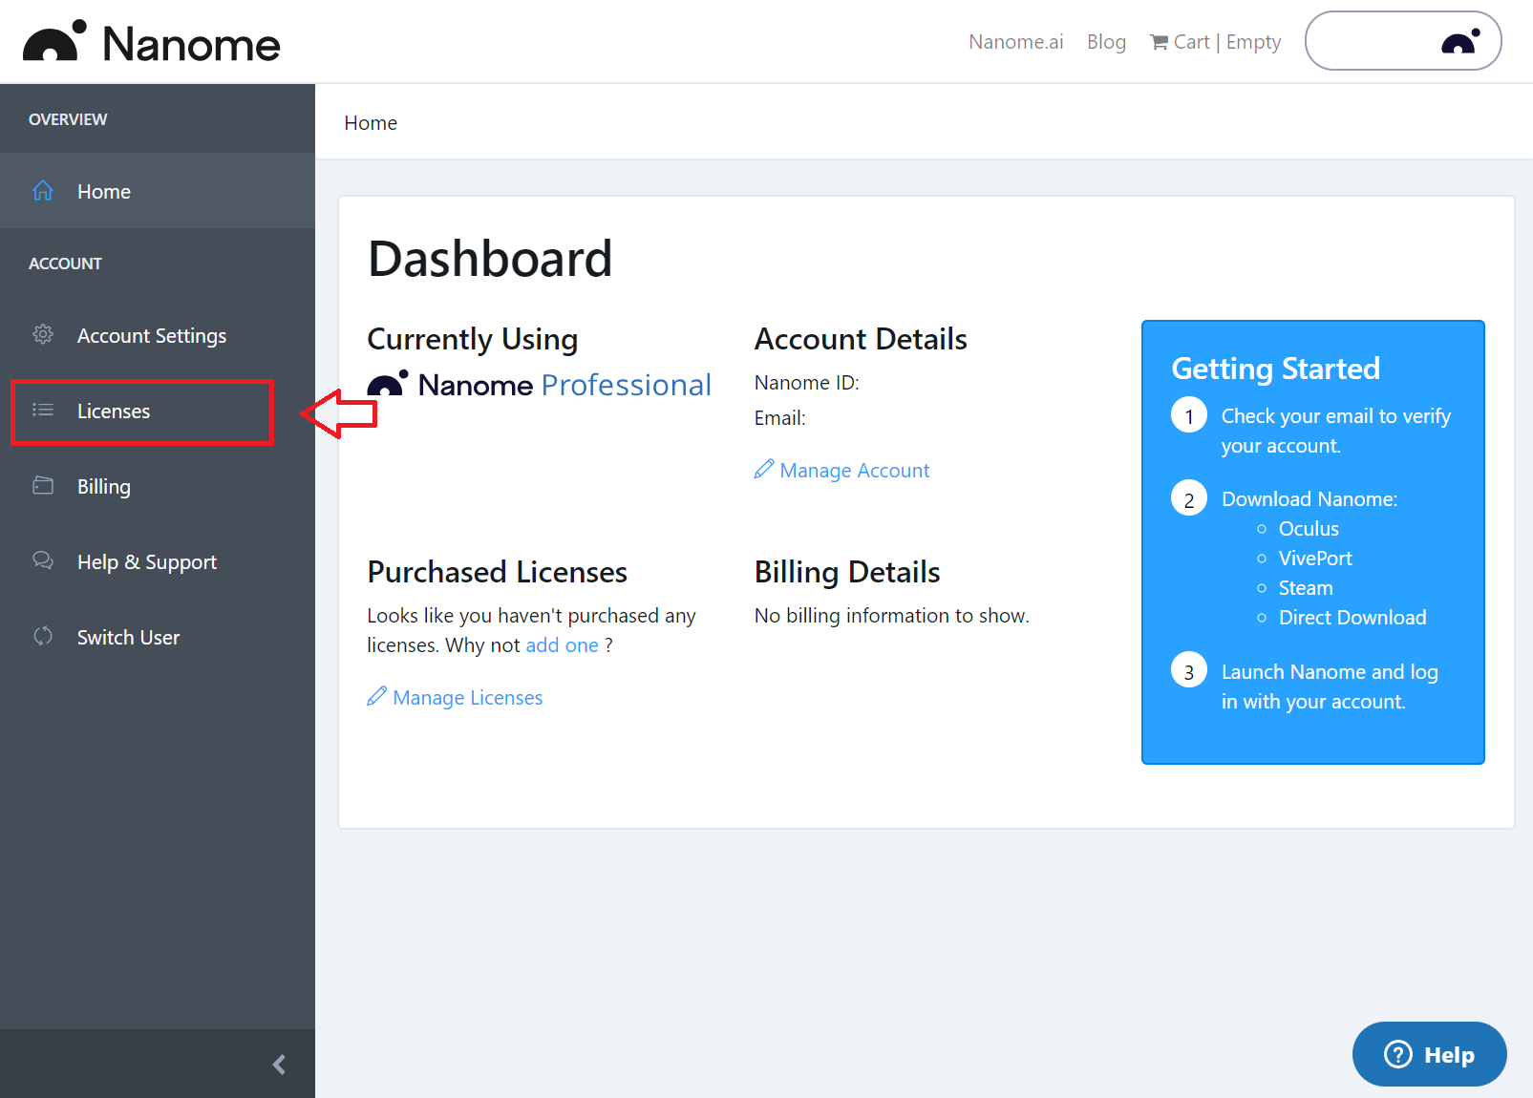Expand the account menu in the header
Image resolution: width=1533 pixels, height=1098 pixels.
coord(1402,41)
